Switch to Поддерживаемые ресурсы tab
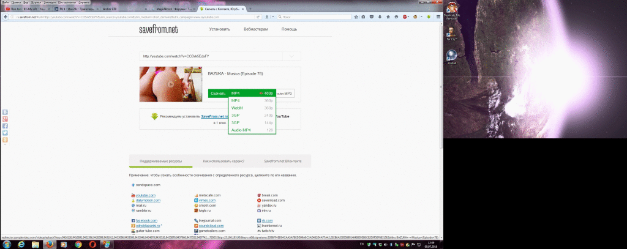 tap(161, 161)
